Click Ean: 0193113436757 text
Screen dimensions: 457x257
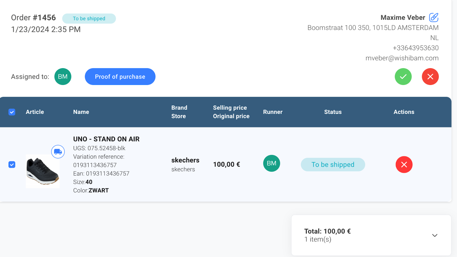click(x=101, y=174)
